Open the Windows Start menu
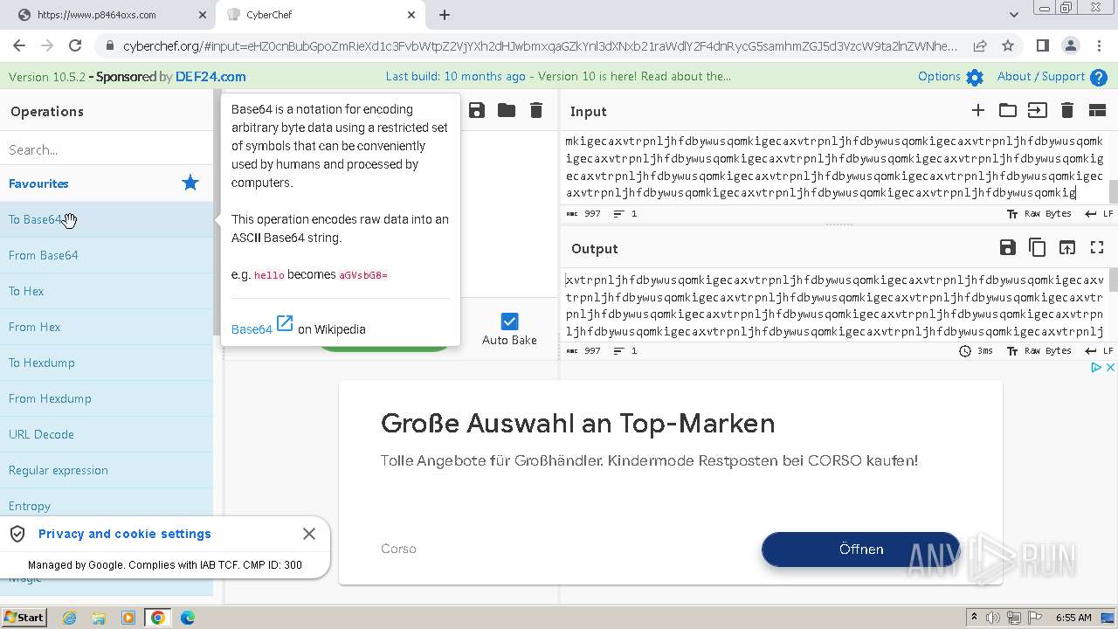The width and height of the screenshot is (1118, 629). [x=24, y=618]
